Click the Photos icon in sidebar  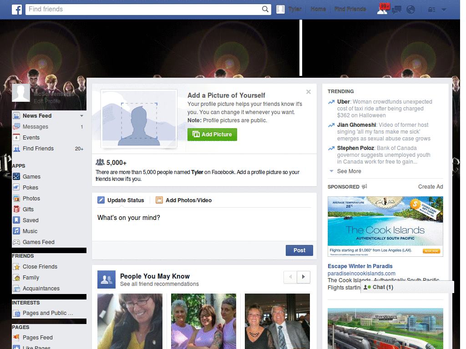coord(17,199)
